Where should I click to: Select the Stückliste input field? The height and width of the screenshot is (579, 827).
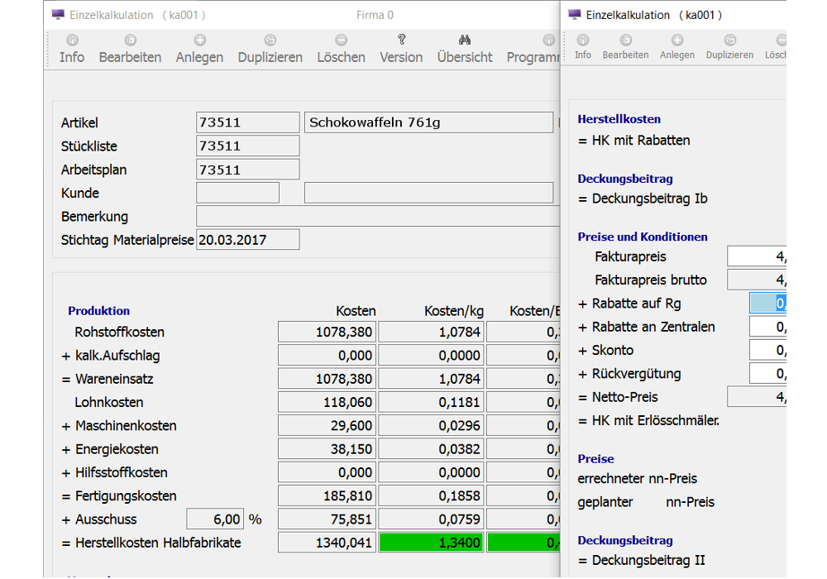(x=248, y=146)
